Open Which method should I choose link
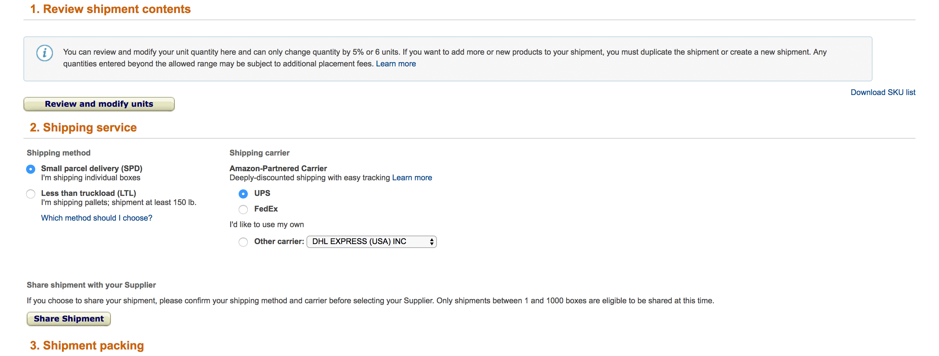Screen dimensions: 939x356 point(97,218)
